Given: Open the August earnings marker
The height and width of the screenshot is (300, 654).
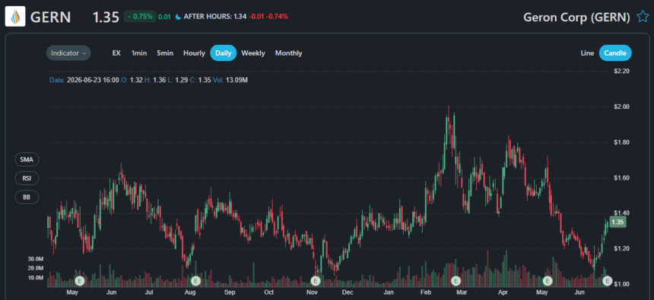Looking at the screenshot, I should click(x=195, y=280).
